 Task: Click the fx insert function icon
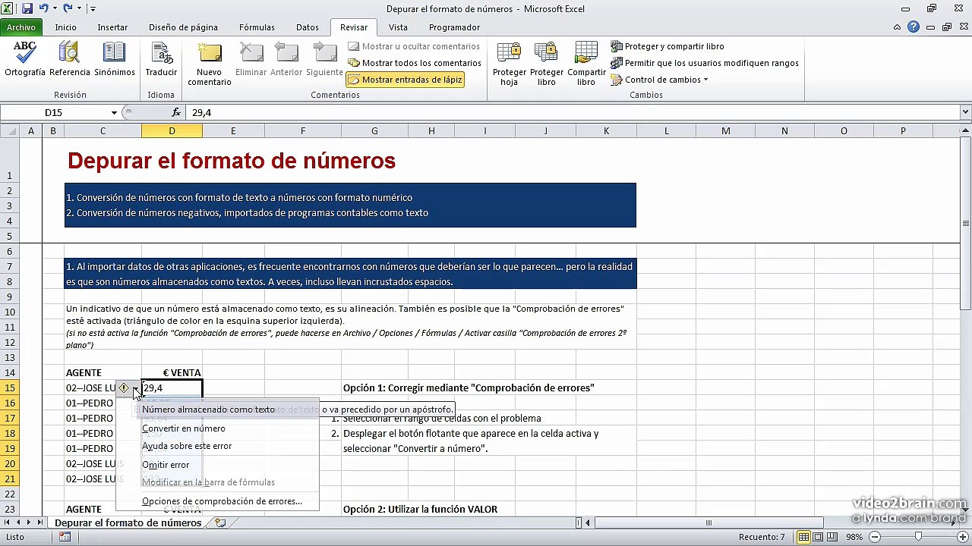(176, 112)
